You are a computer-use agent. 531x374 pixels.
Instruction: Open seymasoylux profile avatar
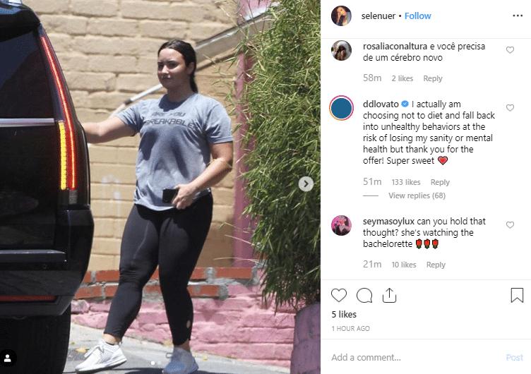click(x=341, y=225)
